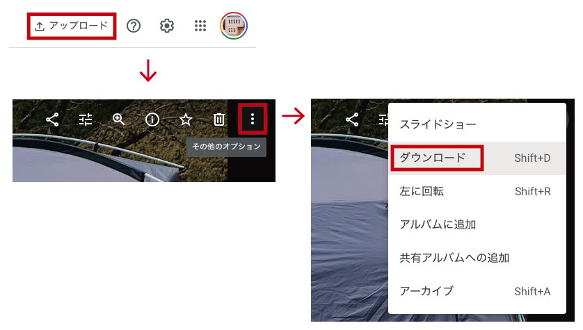
Task: Open その他のオプション three-dot menu
Action: coord(253,119)
